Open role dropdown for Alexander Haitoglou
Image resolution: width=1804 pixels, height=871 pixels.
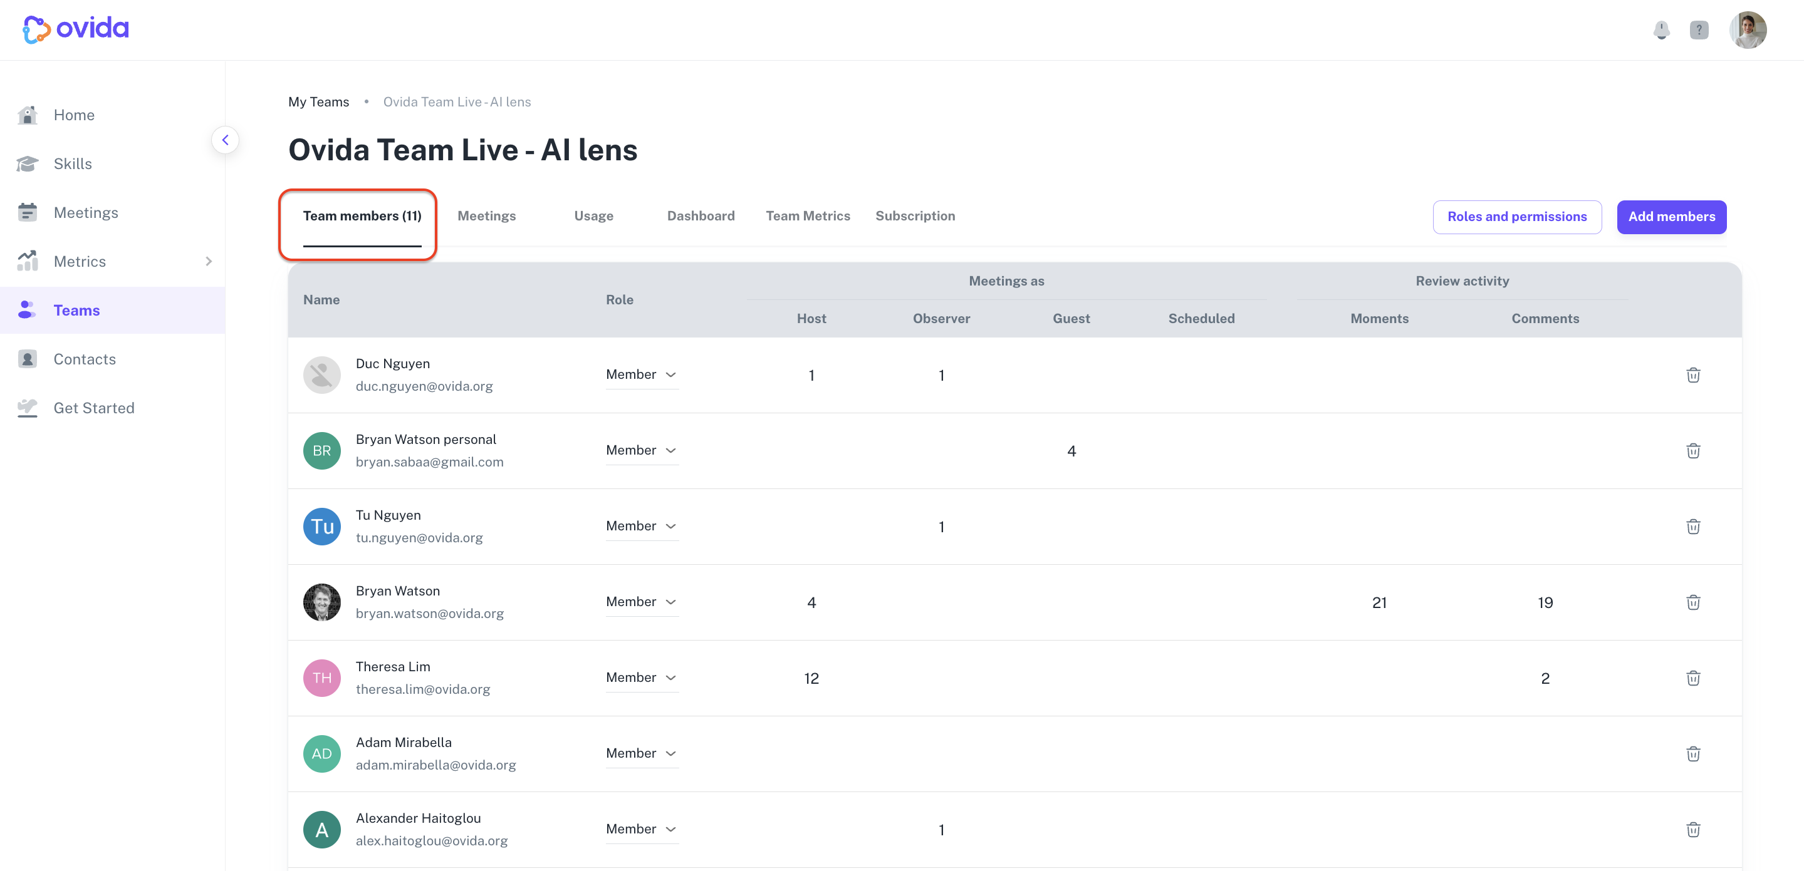pyautogui.click(x=642, y=828)
